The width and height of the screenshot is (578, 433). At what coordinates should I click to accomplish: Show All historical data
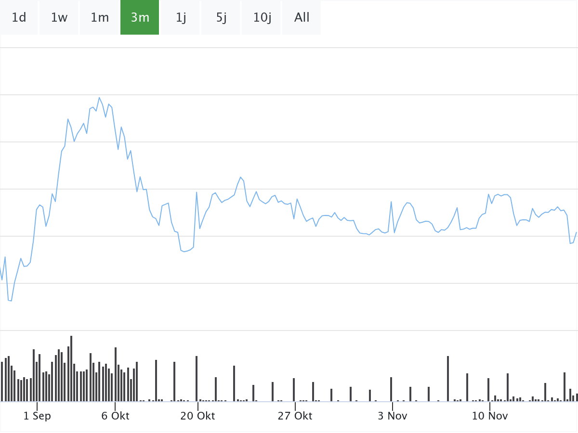302,18
